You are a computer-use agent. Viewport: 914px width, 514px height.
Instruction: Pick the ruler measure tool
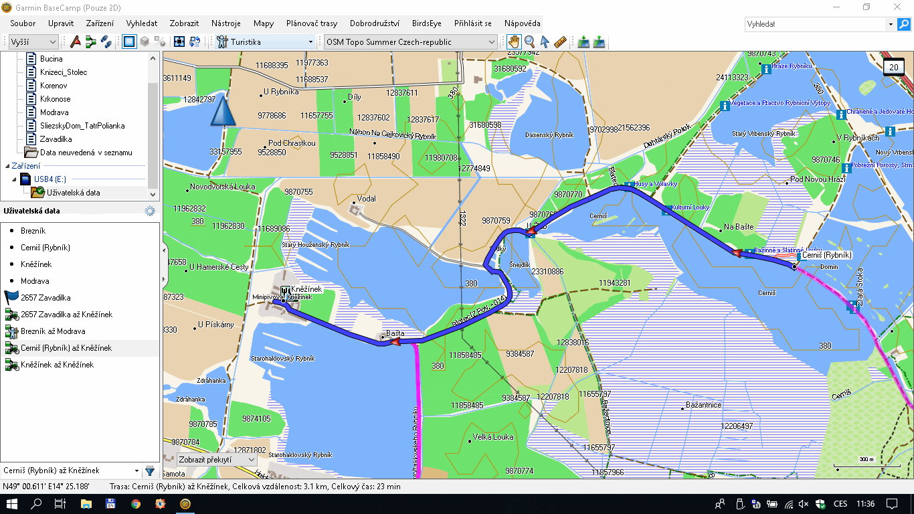(x=561, y=41)
